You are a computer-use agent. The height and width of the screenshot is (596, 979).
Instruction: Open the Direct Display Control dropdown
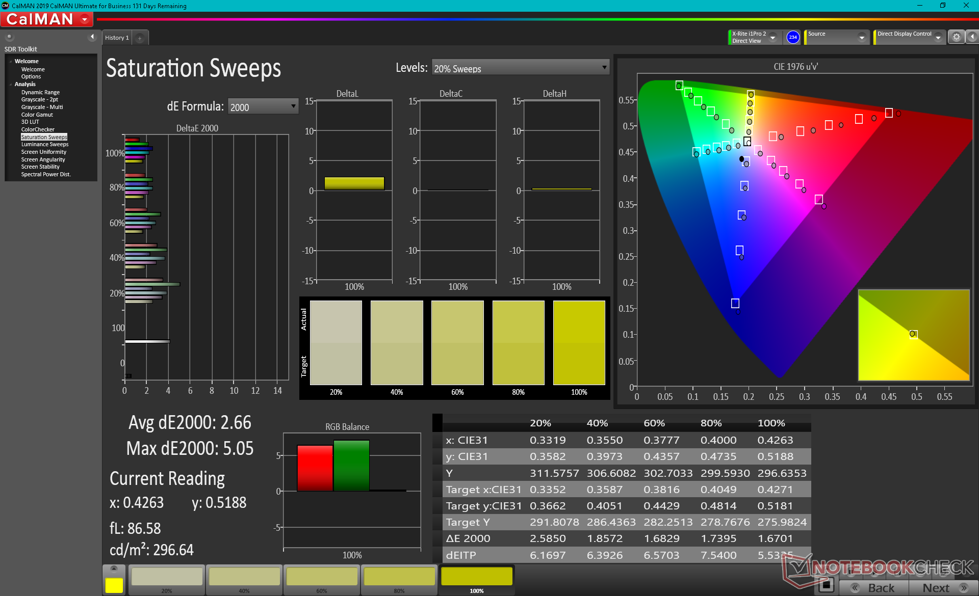pyautogui.click(x=938, y=37)
